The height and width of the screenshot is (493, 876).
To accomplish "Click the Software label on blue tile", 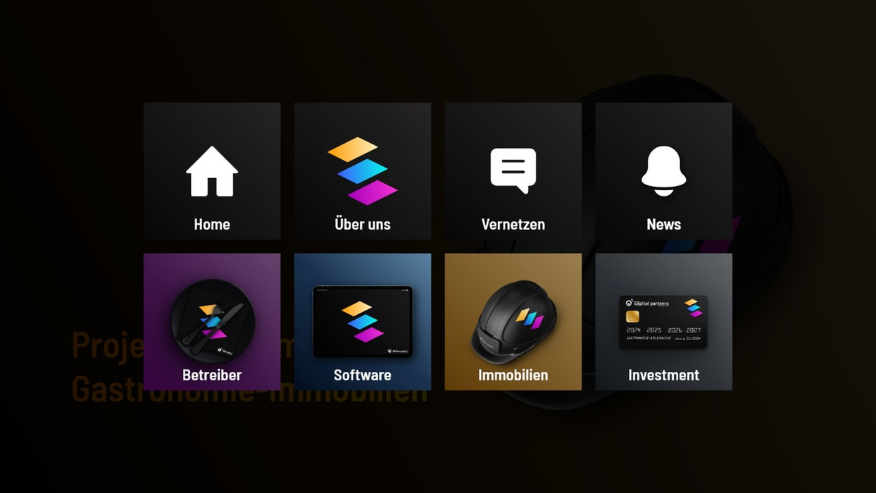I will [363, 375].
